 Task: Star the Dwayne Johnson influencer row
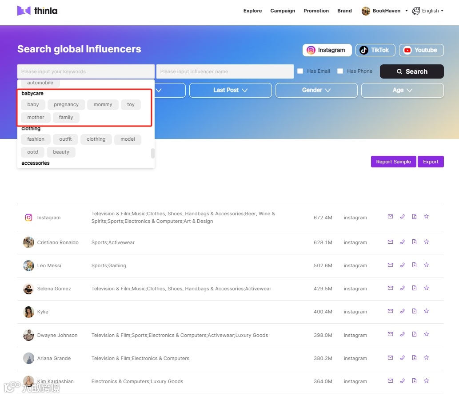pyautogui.click(x=426, y=334)
